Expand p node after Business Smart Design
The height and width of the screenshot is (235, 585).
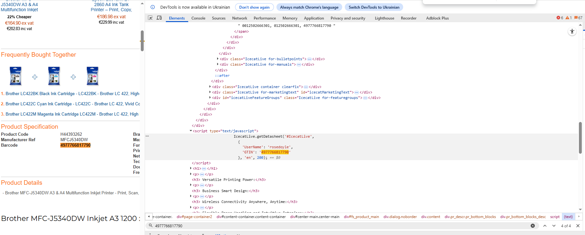click(x=191, y=196)
